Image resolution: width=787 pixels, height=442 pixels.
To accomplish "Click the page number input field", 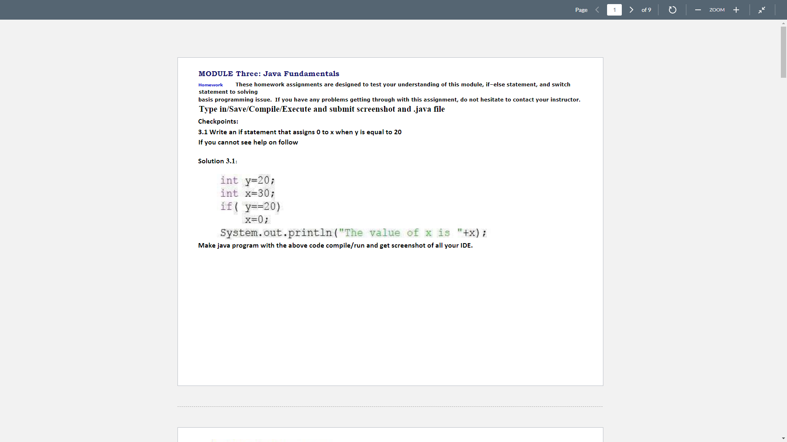I will tap(614, 10).
